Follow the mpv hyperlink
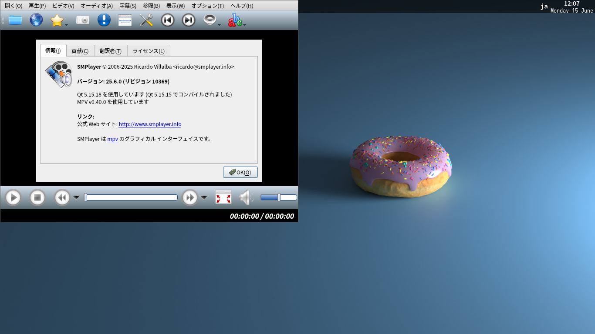595x334 pixels. point(112,139)
